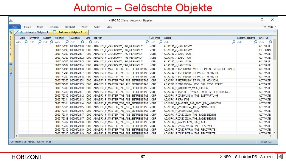Screen dimensions: 286x161
Task: Open the Script ribbon tab
Action: (97, 27)
